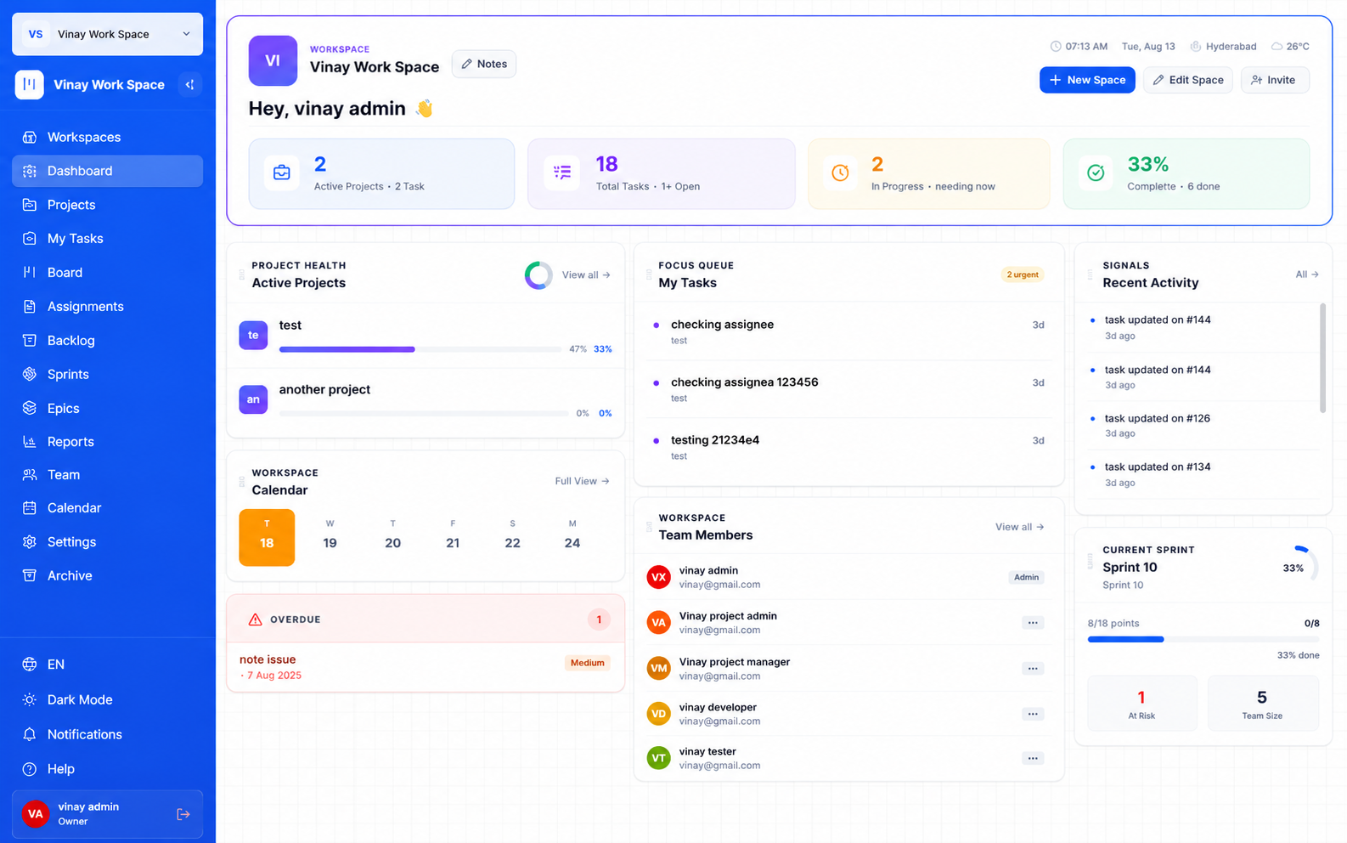Click the EN language globe icon
Screen dimensions: 1347x843
30,665
